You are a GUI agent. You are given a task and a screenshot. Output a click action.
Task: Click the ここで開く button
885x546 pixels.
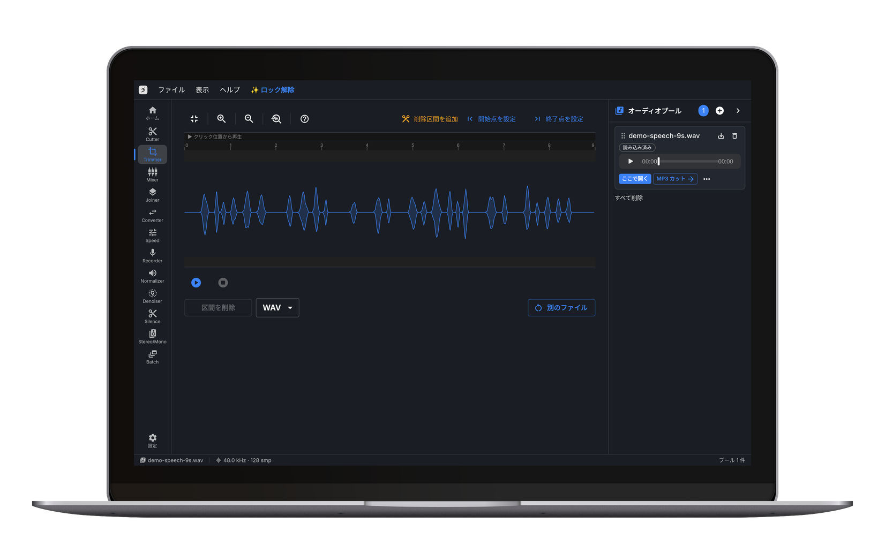pyautogui.click(x=635, y=179)
